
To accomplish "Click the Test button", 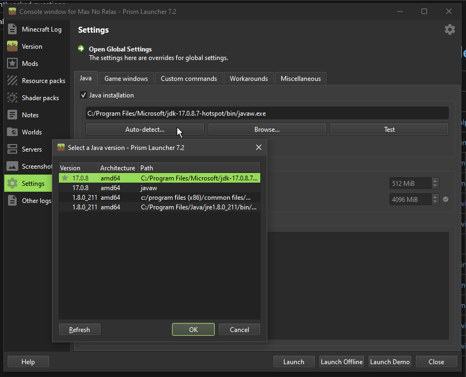I will click(389, 129).
